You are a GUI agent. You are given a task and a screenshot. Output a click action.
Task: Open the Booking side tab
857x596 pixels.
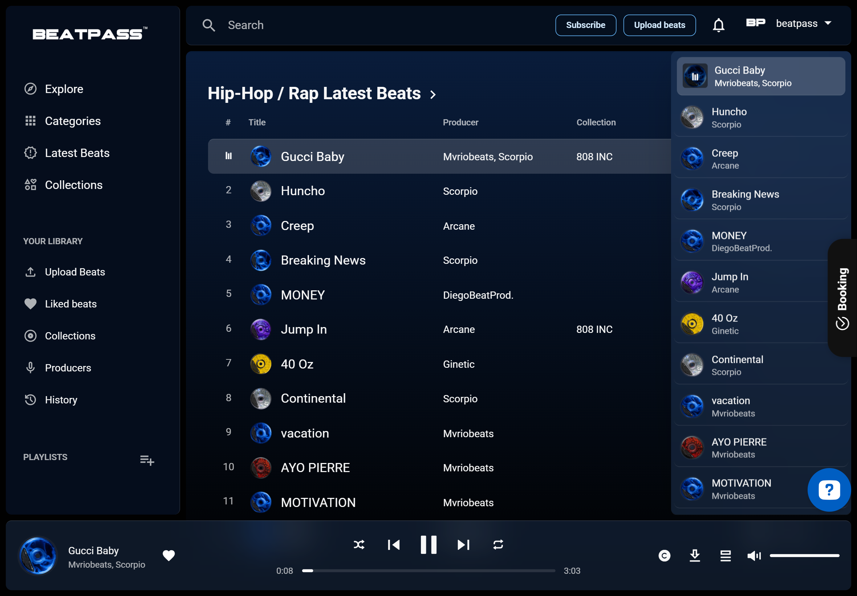842,298
